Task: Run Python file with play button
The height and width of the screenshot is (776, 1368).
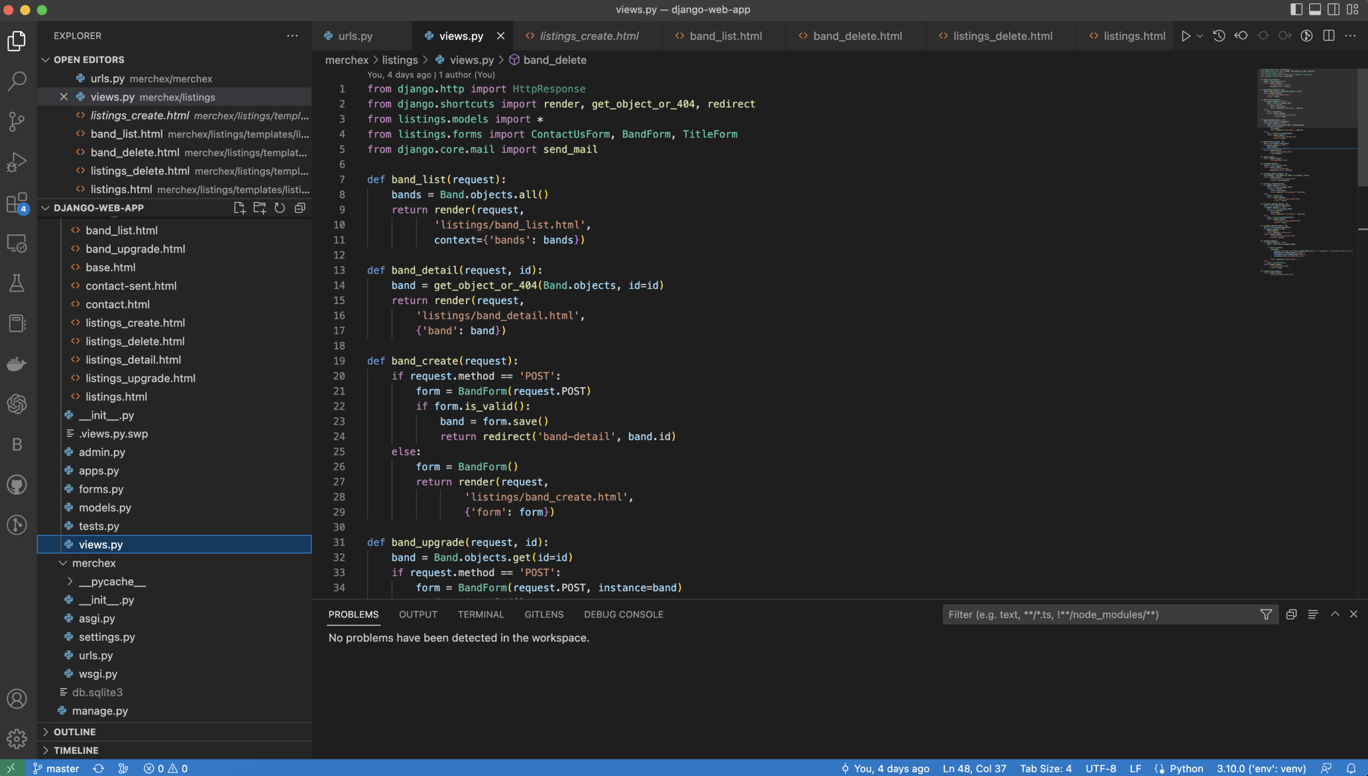Action: (x=1186, y=36)
